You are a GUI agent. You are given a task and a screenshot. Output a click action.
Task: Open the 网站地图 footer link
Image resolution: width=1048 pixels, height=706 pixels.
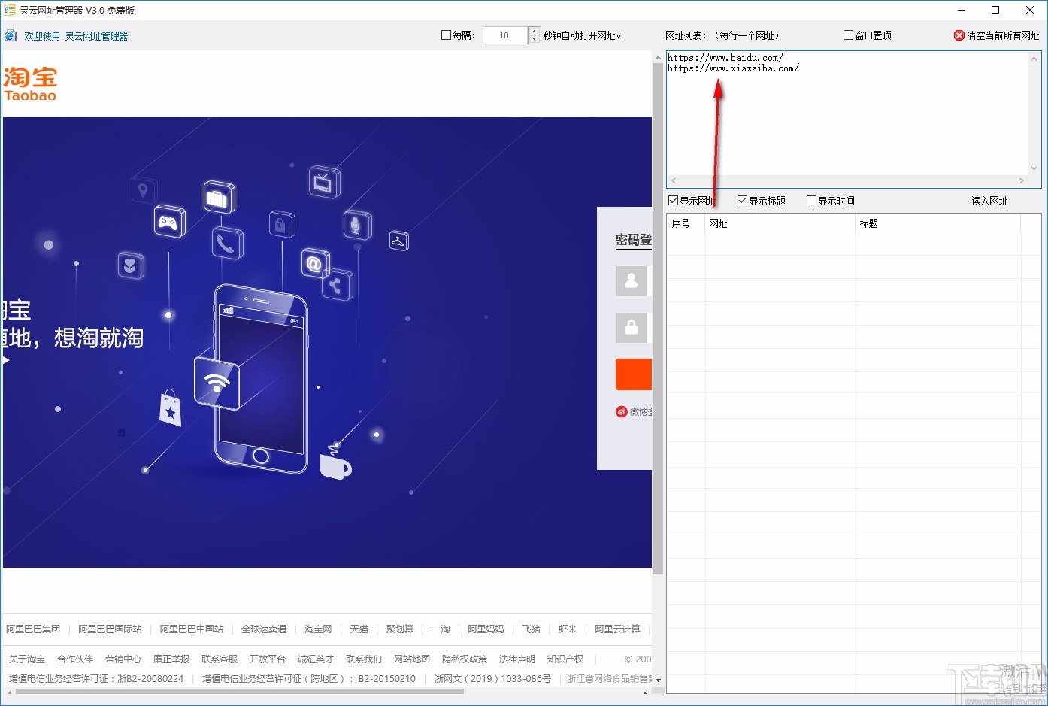(412, 659)
